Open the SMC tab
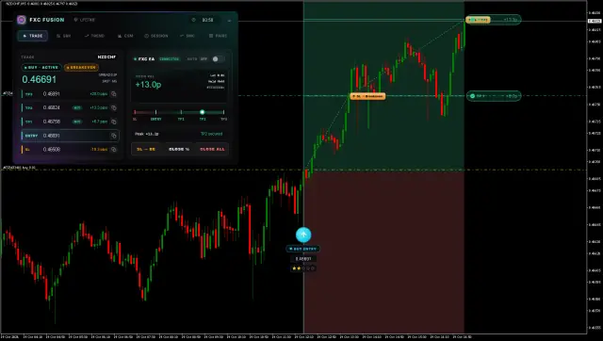Image resolution: width=603 pixels, height=341 pixels. tap(187, 36)
